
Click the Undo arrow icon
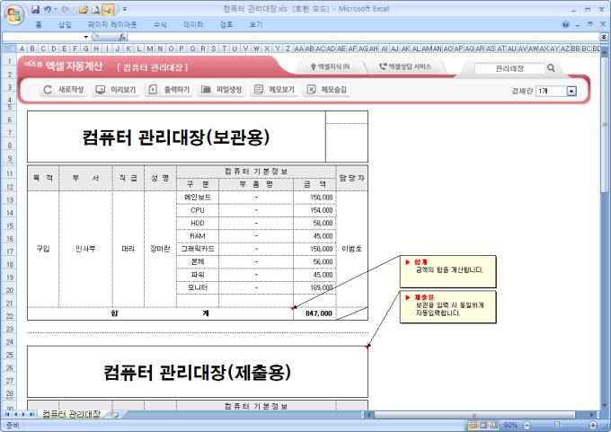(47, 9)
